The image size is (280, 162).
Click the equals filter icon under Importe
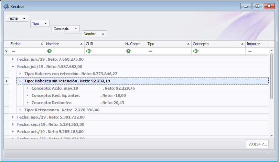pyautogui.click(x=250, y=51)
